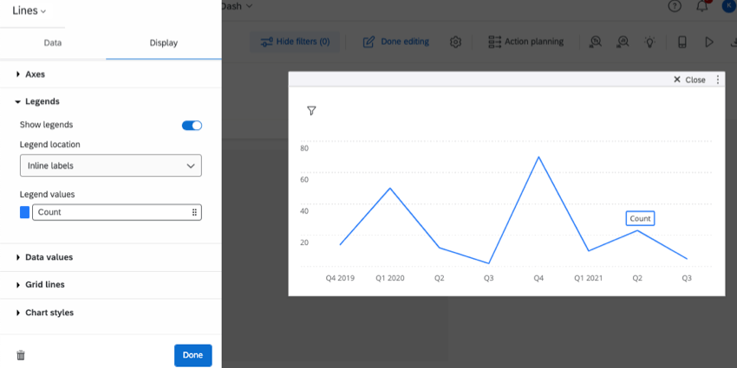View notifications bell icon
The image size is (737, 368).
(x=702, y=7)
